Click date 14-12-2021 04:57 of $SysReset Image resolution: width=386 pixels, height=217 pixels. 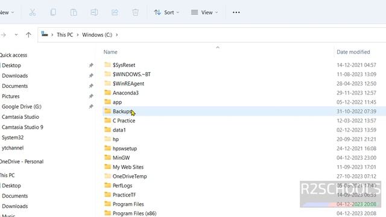pyautogui.click(x=356, y=65)
